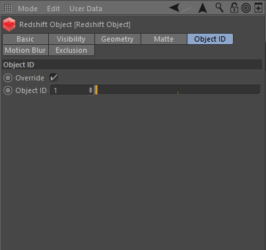The image size is (266, 250).
Task: Toggle the Object ID animation circle
Action: tap(8, 90)
